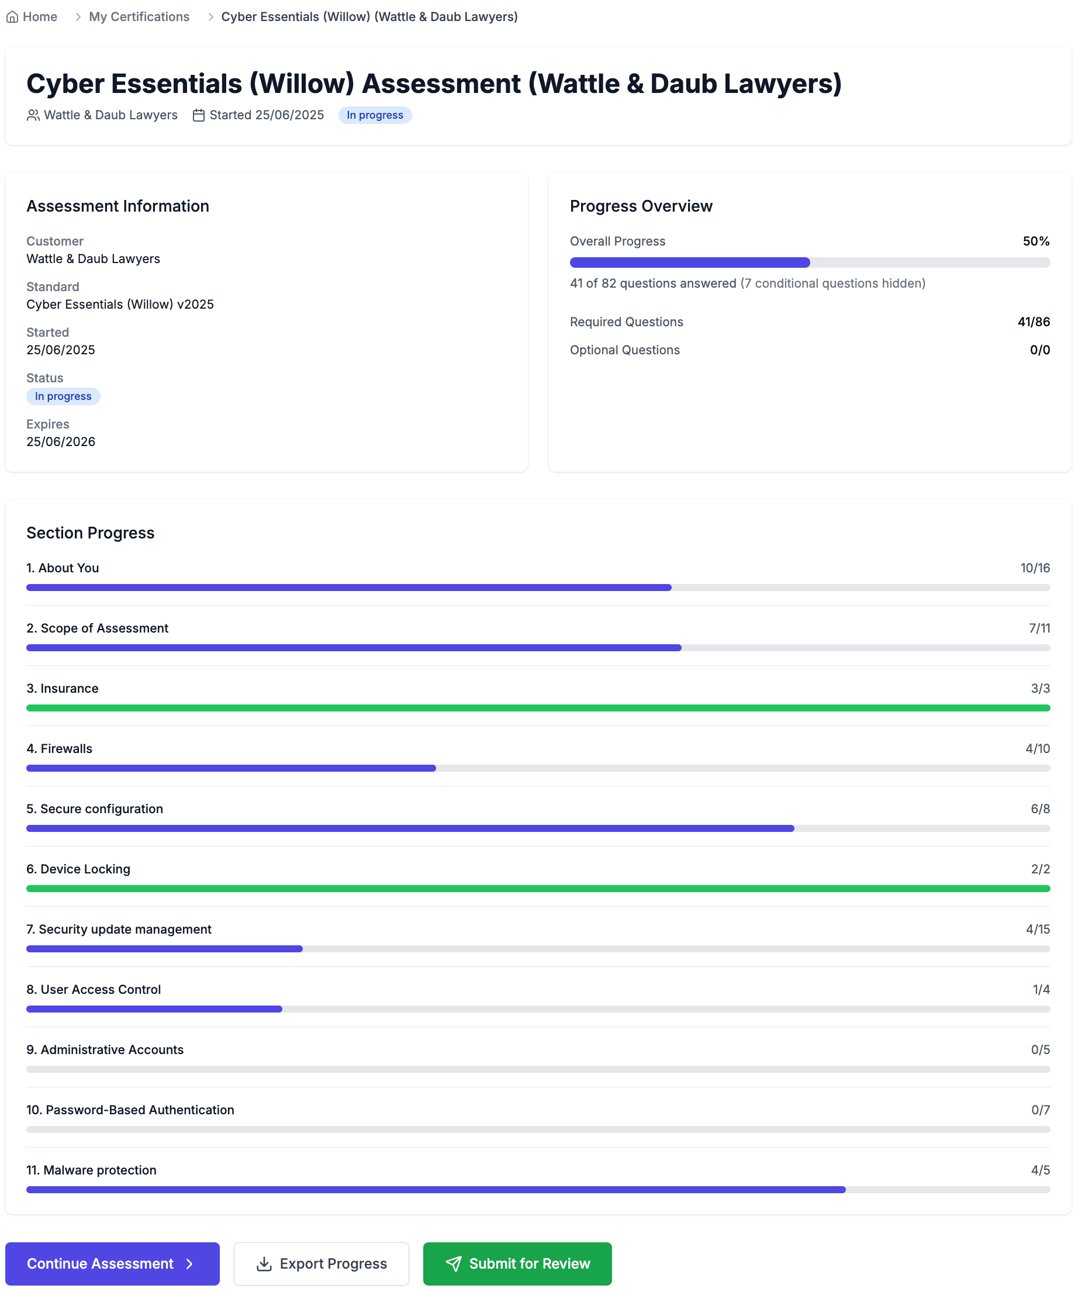Click the chevron before My Certifications breadcrumb
Image resolution: width=1085 pixels, height=1292 pixels.
[78, 16]
